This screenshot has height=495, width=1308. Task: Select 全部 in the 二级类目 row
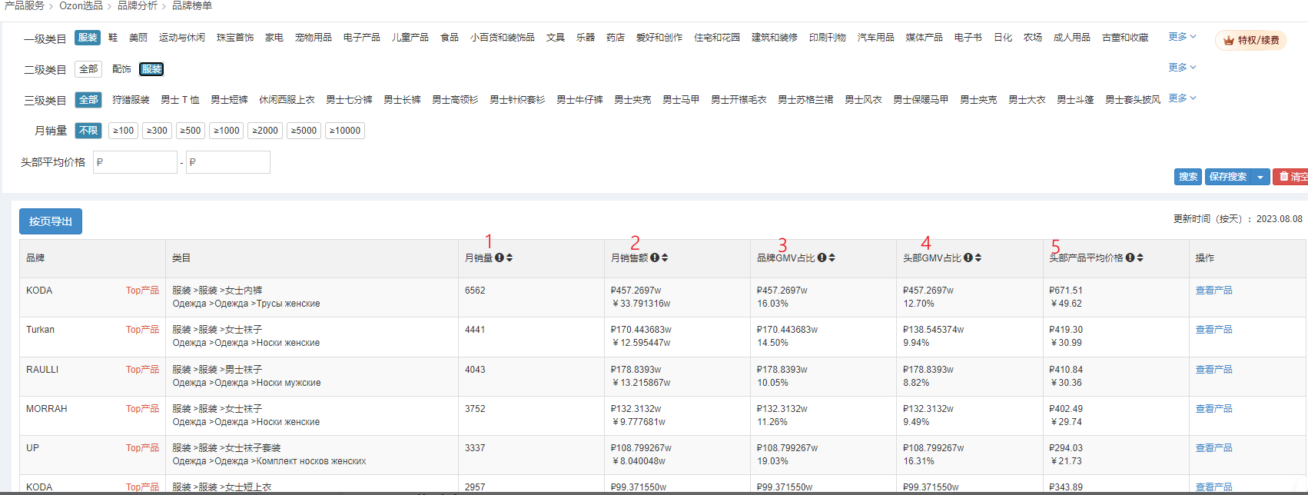pos(88,69)
